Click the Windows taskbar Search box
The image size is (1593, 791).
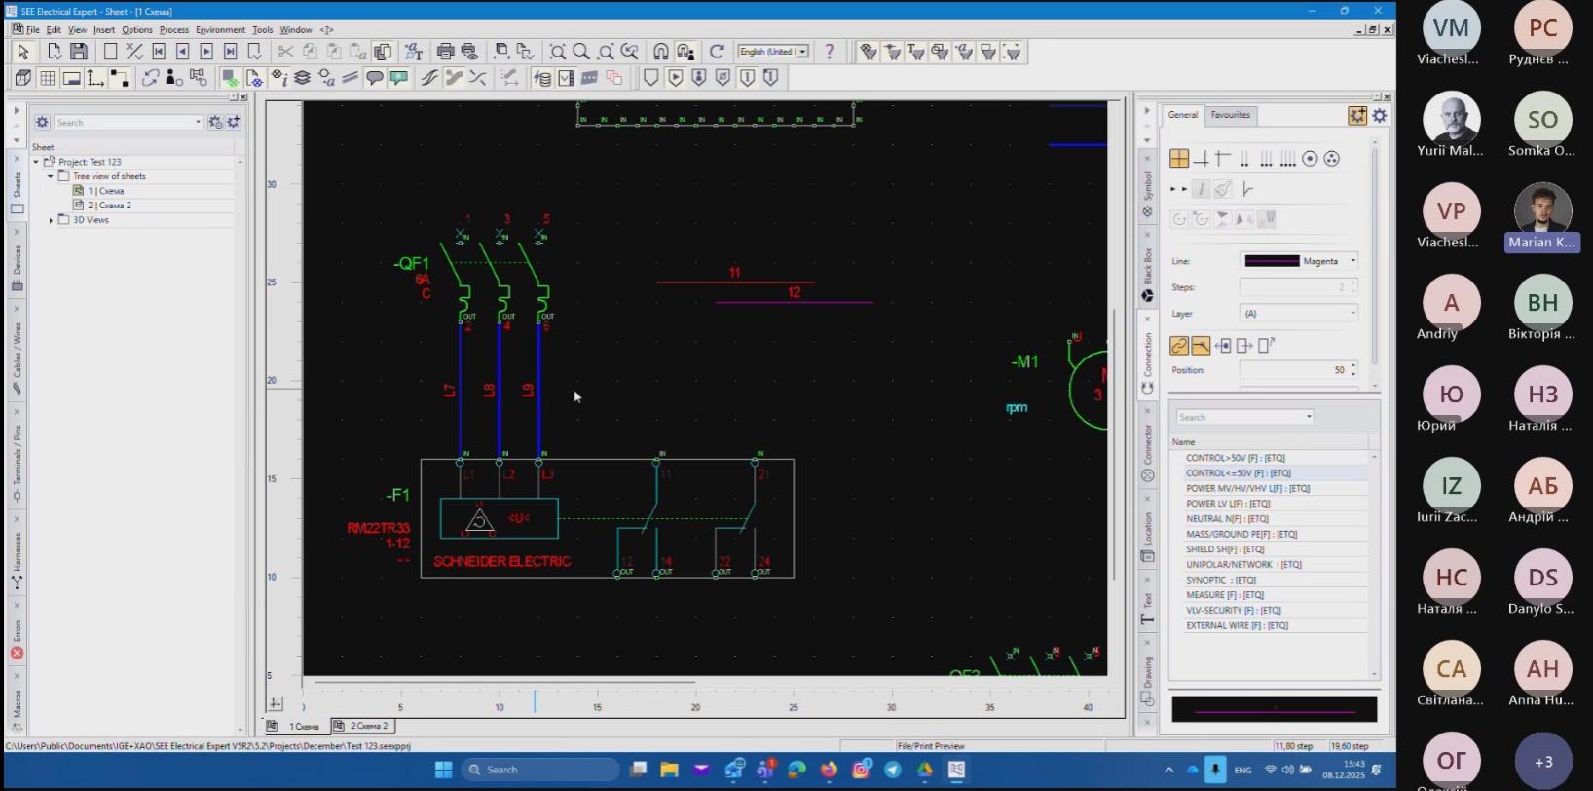tap(539, 770)
